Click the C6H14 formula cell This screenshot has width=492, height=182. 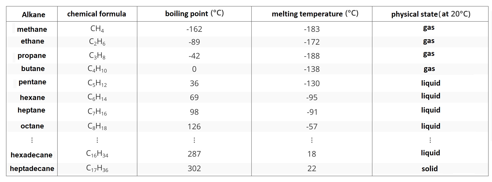pos(97,97)
